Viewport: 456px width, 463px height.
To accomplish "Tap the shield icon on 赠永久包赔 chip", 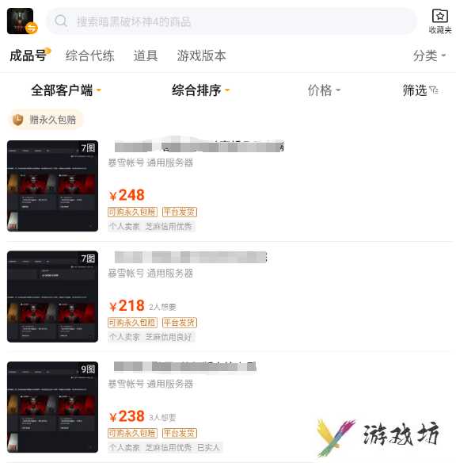I will click(17, 120).
